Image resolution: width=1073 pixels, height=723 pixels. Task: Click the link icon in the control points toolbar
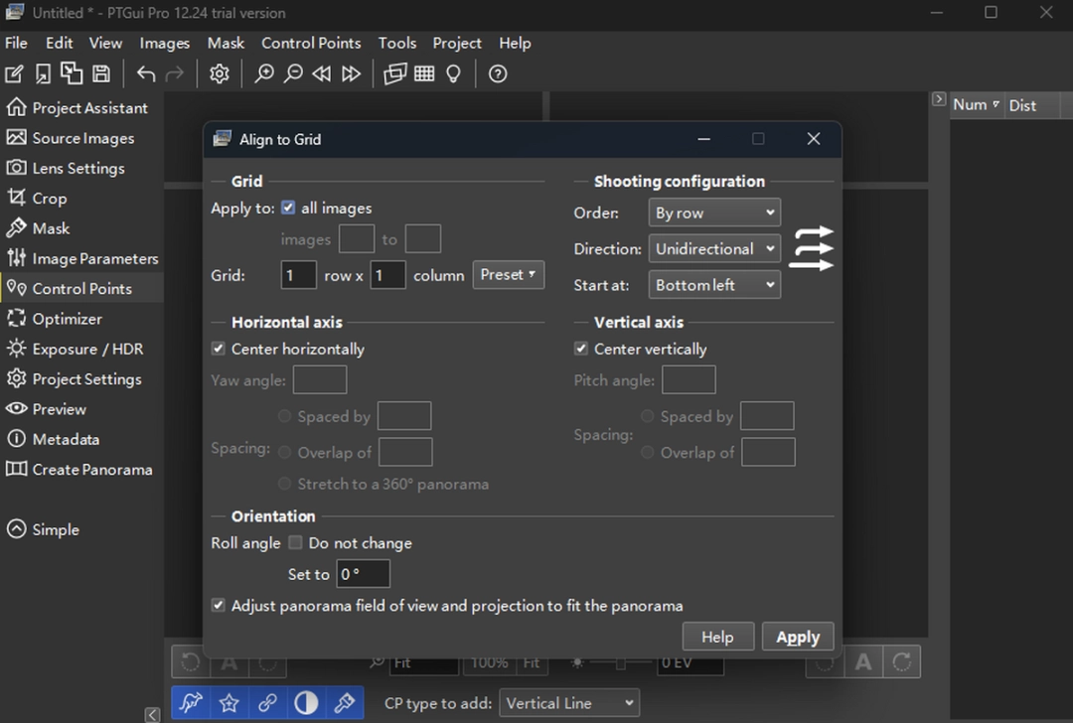[x=267, y=702]
